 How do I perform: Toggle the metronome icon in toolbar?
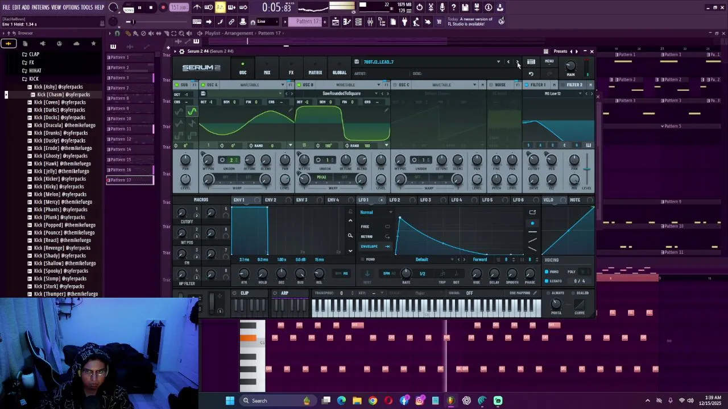click(197, 7)
